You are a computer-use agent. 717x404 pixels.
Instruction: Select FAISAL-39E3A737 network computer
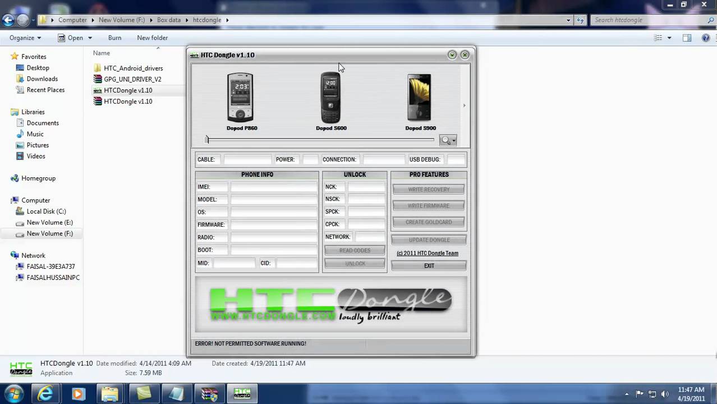pyautogui.click(x=50, y=267)
